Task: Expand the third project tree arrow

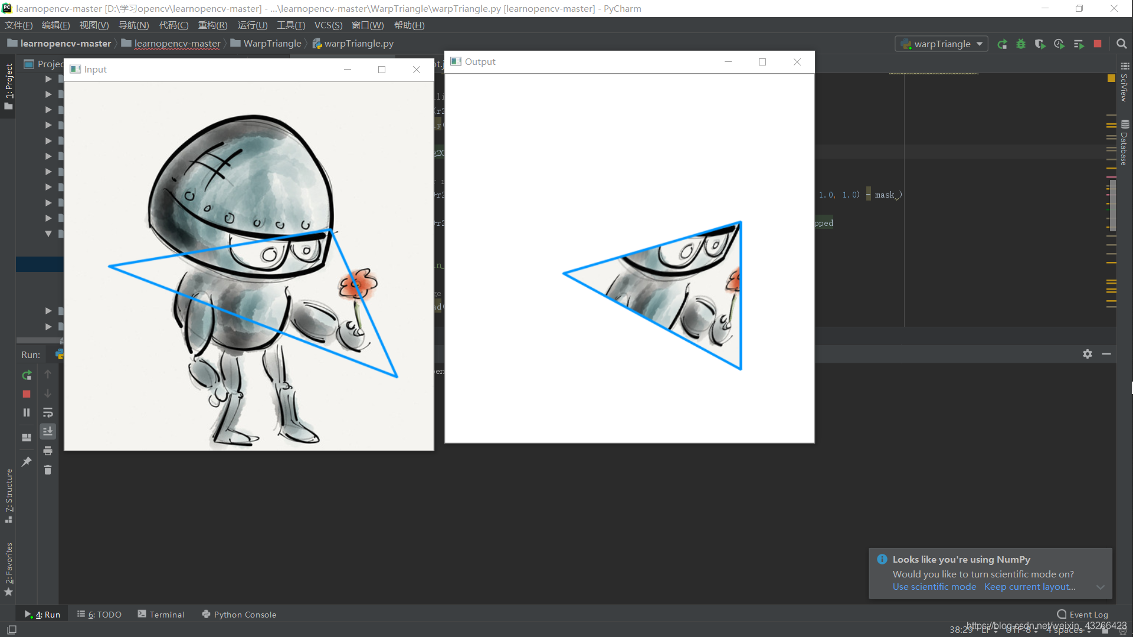Action: 48,110
